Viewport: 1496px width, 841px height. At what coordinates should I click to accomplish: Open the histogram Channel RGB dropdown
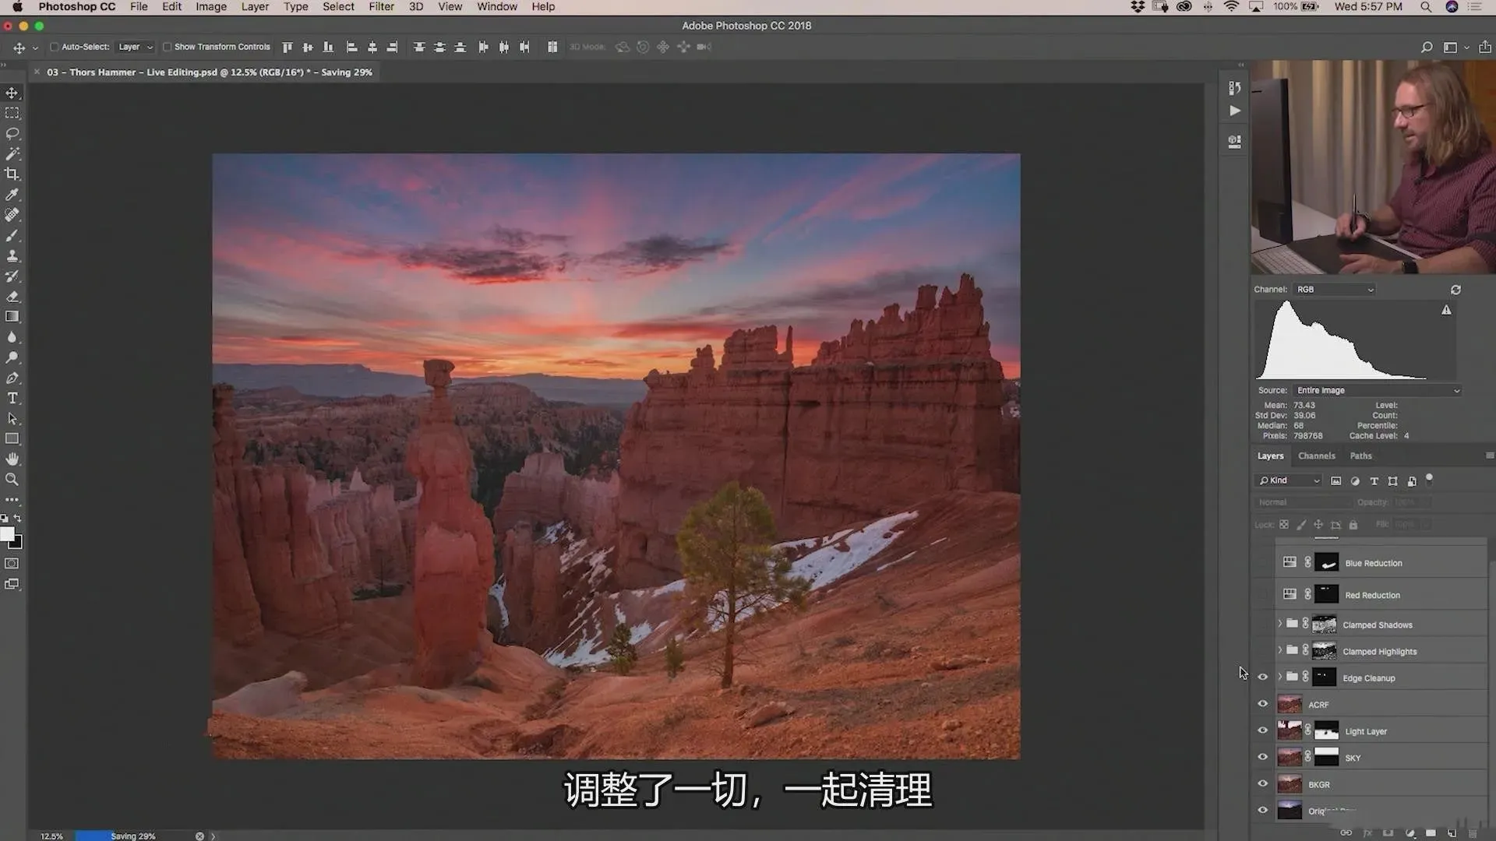[1335, 290]
